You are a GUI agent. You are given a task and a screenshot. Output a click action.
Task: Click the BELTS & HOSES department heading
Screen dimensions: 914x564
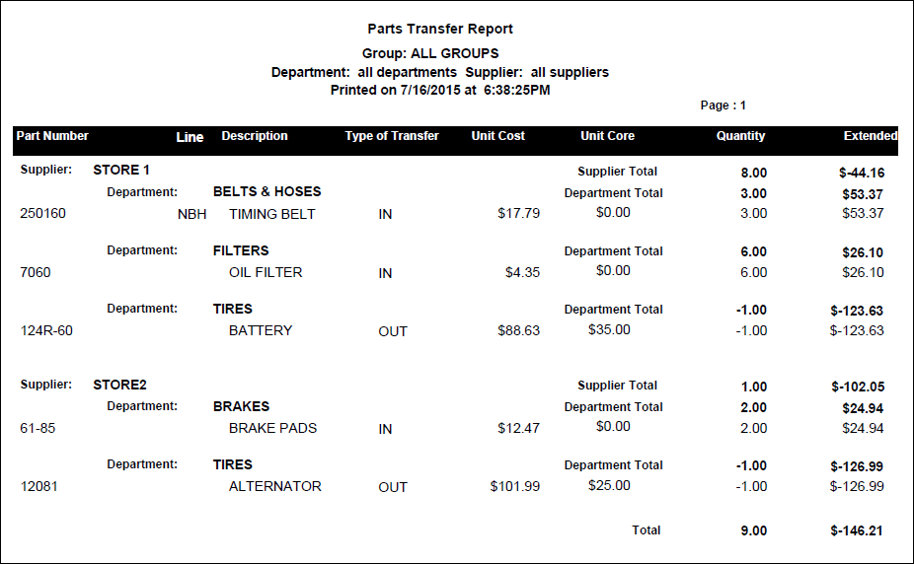point(267,192)
